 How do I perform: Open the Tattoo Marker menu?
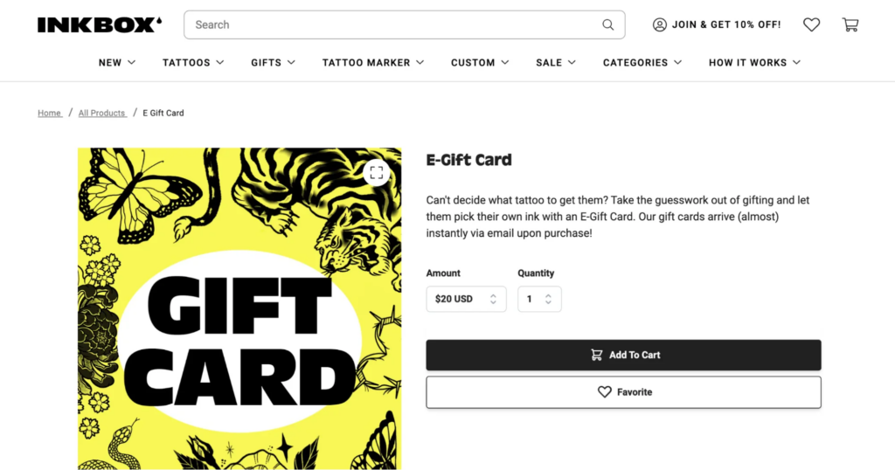point(372,63)
